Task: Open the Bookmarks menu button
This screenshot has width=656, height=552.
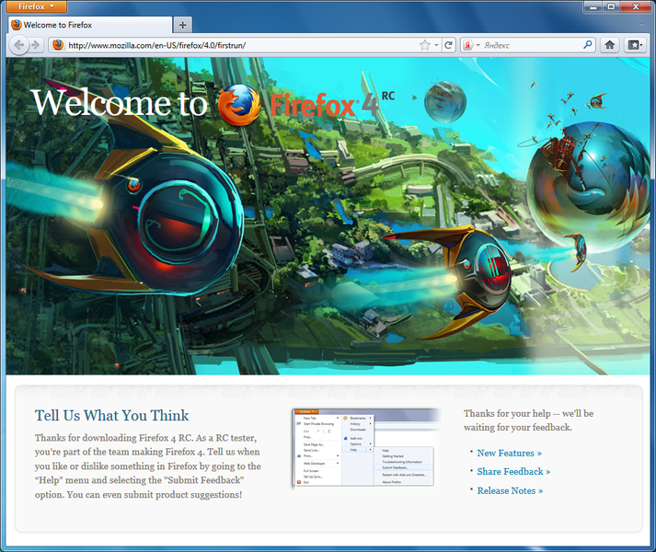Action: (635, 45)
